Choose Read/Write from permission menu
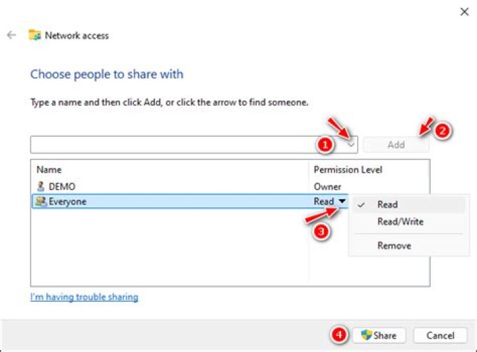This screenshot has height=352, width=477. [400, 222]
